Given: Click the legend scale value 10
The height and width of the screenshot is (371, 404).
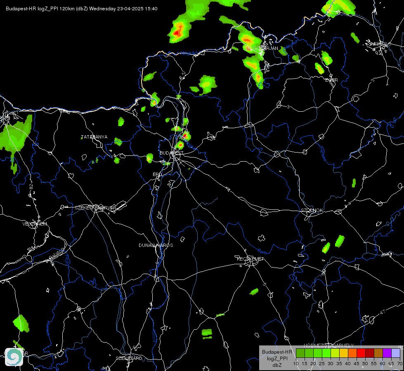Looking at the screenshot, I should click(x=296, y=364).
